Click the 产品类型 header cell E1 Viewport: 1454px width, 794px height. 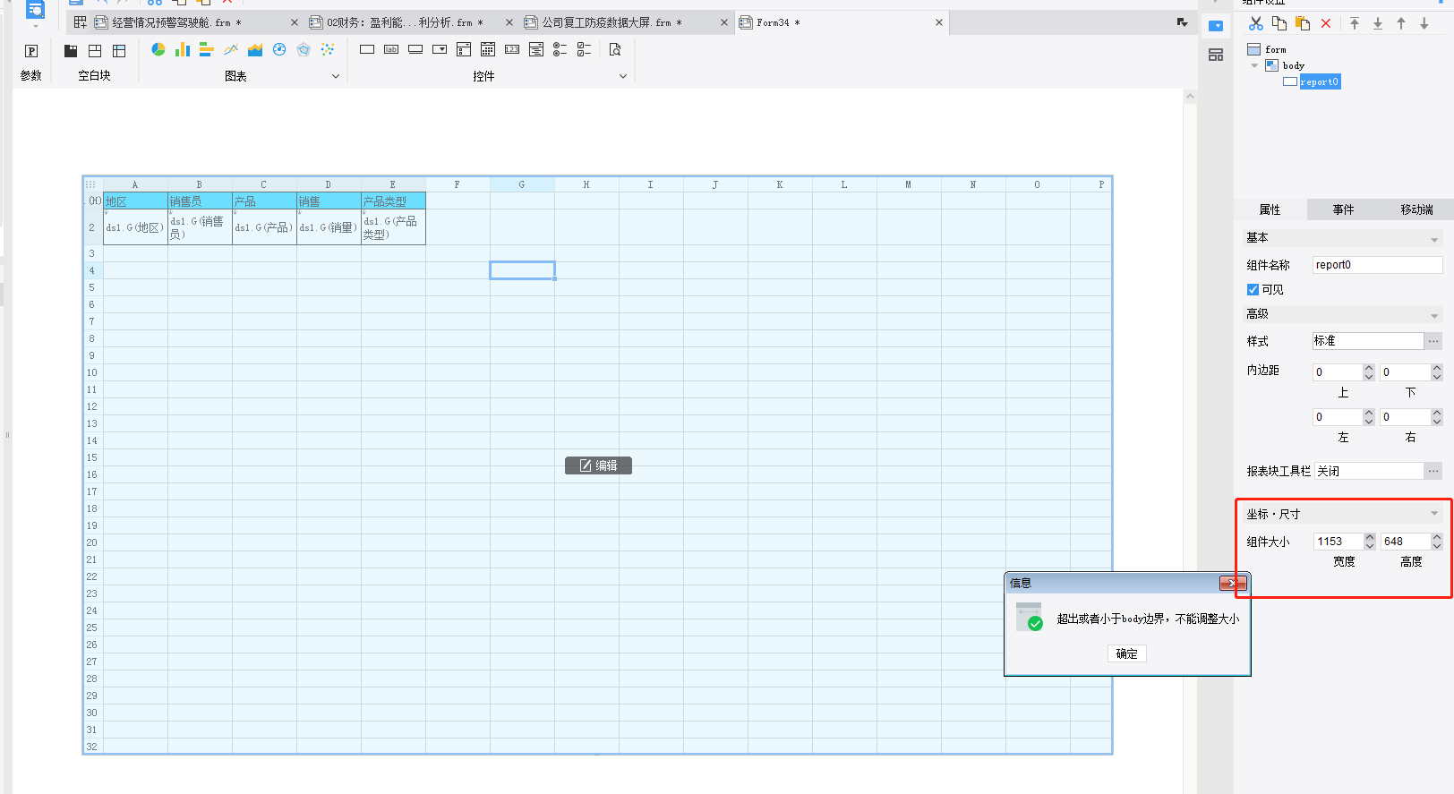tap(393, 201)
